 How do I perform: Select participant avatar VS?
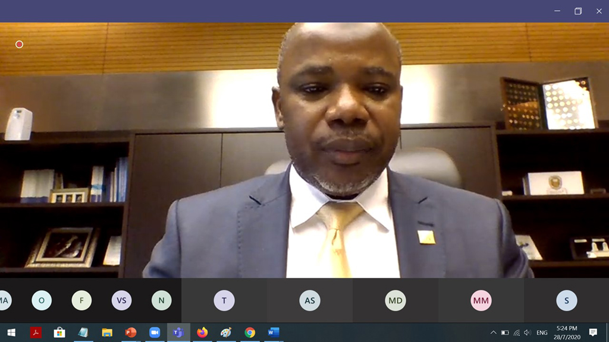[121, 300]
